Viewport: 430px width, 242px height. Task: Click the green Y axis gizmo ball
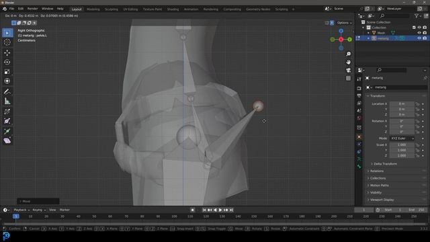(349, 40)
